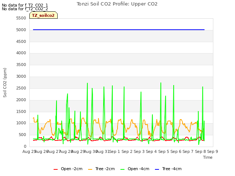The height and width of the screenshot is (176, 235).
Task: Click the 500 y-axis tick label
Action: coord(22,135)
